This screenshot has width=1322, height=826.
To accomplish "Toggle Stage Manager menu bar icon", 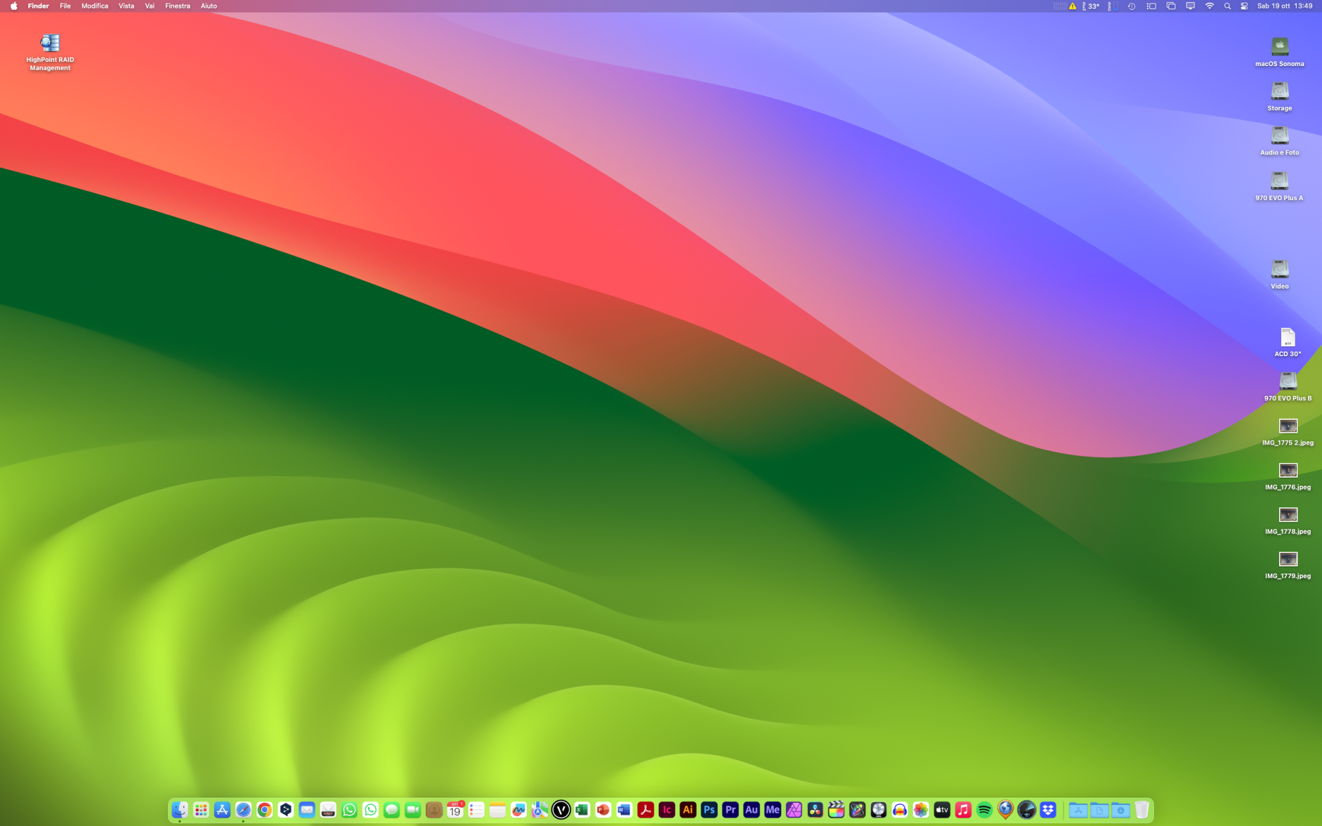I will pyautogui.click(x=1151, y=6).
